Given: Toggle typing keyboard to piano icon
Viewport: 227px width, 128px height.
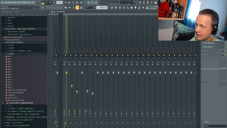Looking at the screenshot, I should coord(65,7).
